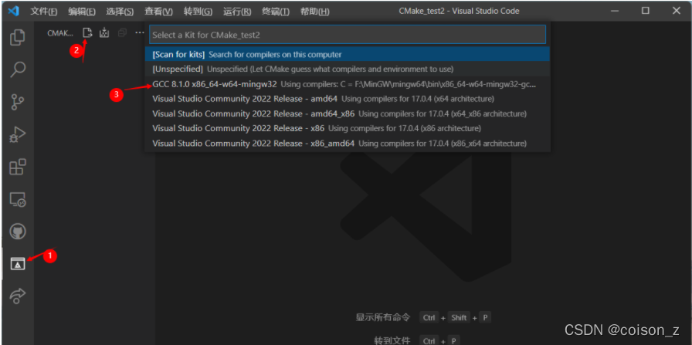Open the 编辑(E) menu
The height and width of the screenshot is (345, 692).
[82, 12]
